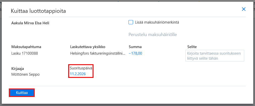Focus the Perustelu maksuhäiriölle field
The height and width of the screenshot is (106, 255).
[153, 35]
